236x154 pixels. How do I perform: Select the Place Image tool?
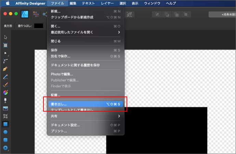point(5,108)
